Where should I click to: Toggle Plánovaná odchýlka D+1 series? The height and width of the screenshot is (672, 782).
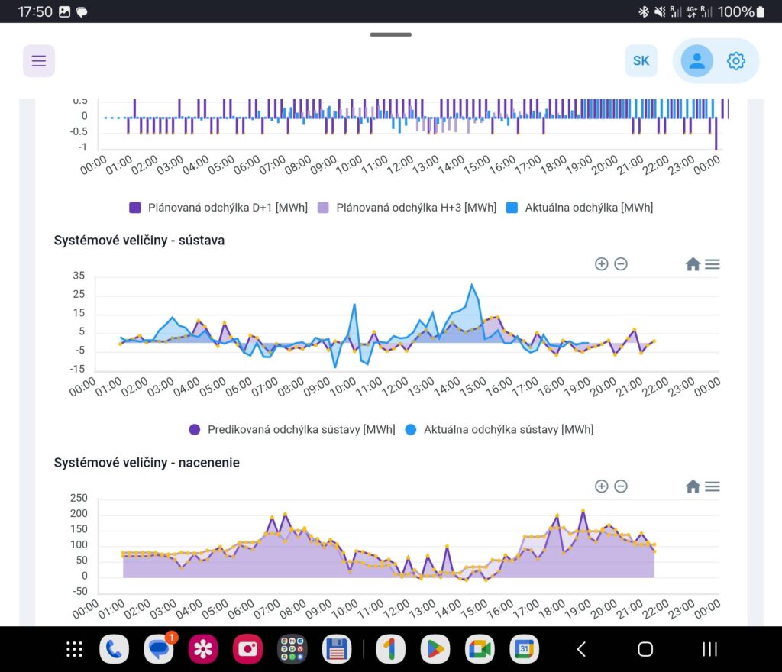click(215, 207)
